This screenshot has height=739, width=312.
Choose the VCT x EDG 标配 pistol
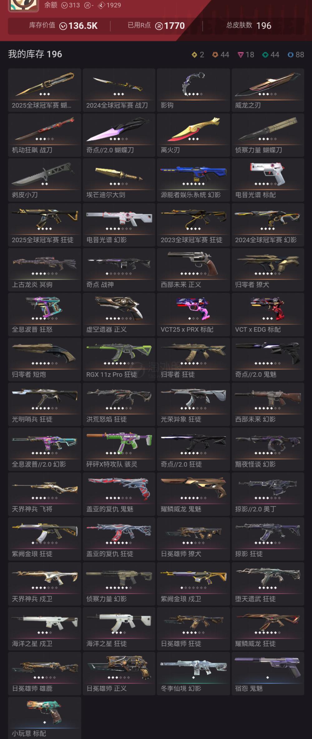coord(268,315)
